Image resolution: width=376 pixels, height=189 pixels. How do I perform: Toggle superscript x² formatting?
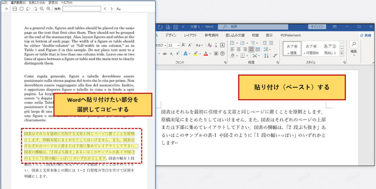click(178, 54)
